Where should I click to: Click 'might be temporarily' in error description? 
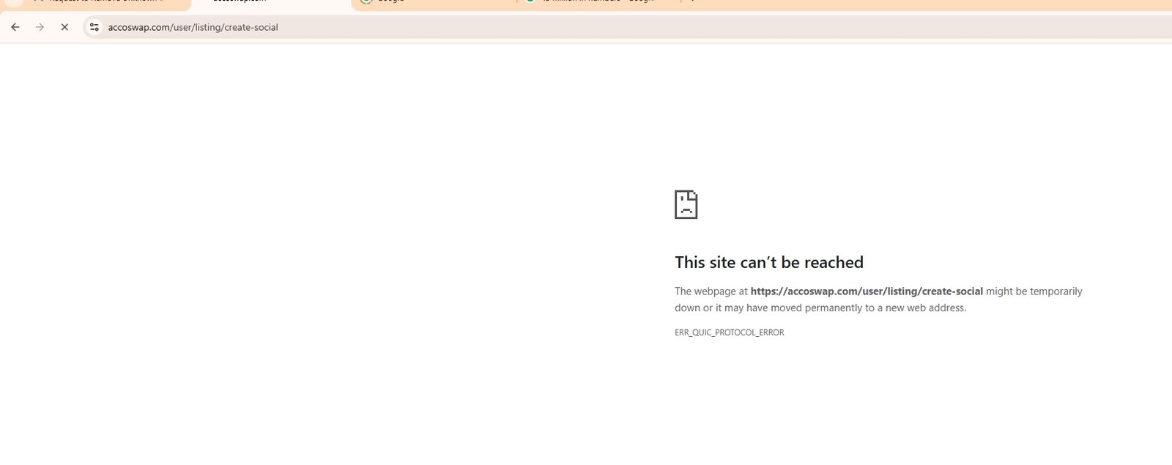click(x=1034, y=291)
